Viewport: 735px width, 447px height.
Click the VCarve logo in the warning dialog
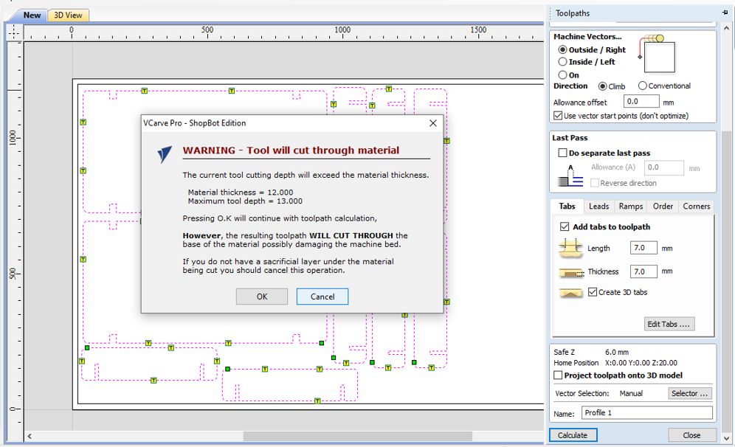[165, 154]
